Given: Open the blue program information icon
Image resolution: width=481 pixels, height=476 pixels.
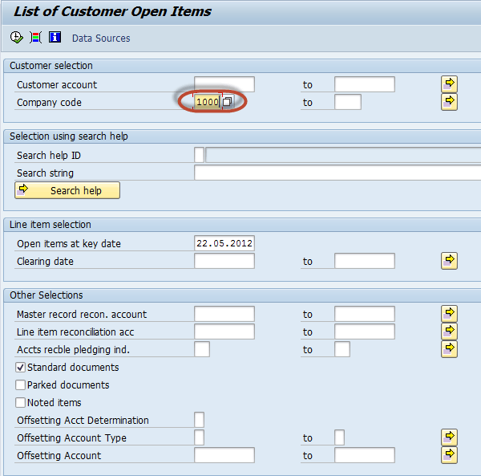Looking at the screenshot, I should [x=55, y=38].
